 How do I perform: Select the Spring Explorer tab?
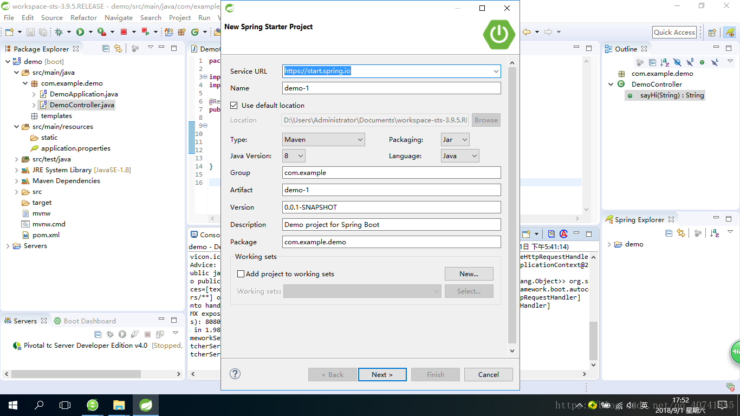click(x=640, y=219)
